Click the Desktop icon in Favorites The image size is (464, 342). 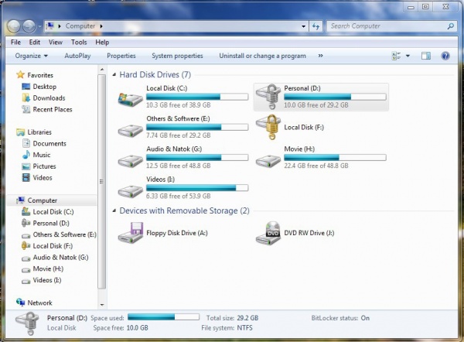click(x=26, y=87)
